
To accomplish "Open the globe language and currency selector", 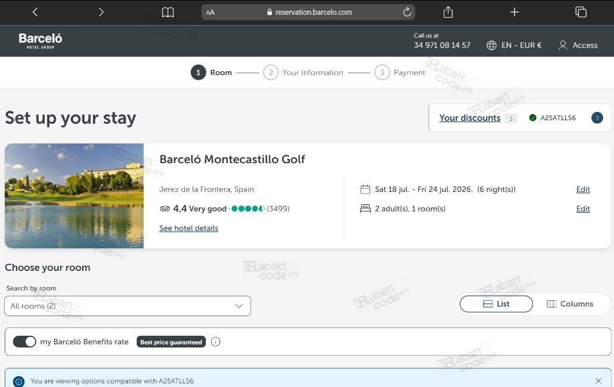I will (x=491, y=45).
